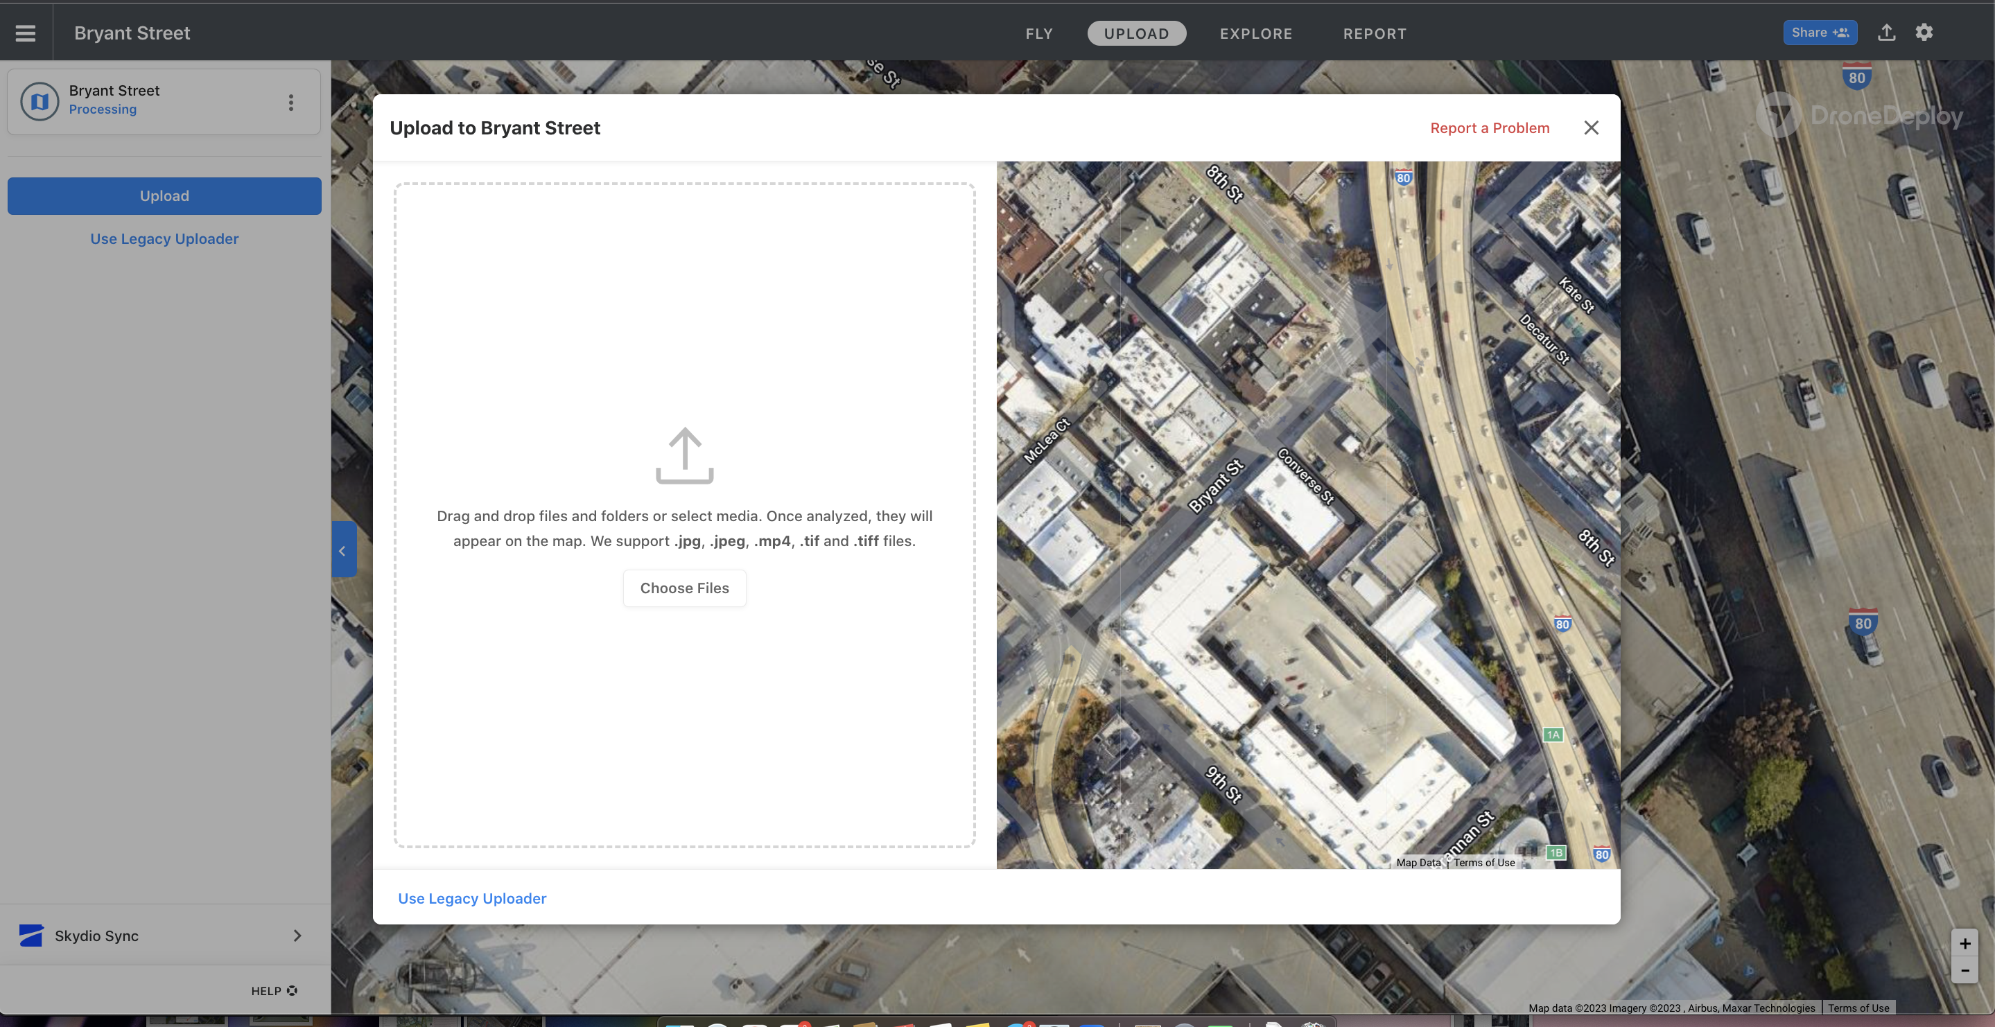Open settings gear icon
The width and height of the screenshot is (1995, 1027).
[x=1924, y=33]
